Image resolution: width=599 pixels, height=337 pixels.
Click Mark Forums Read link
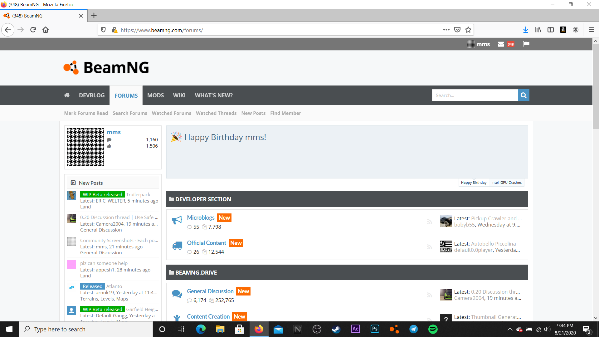coord(86,113)
